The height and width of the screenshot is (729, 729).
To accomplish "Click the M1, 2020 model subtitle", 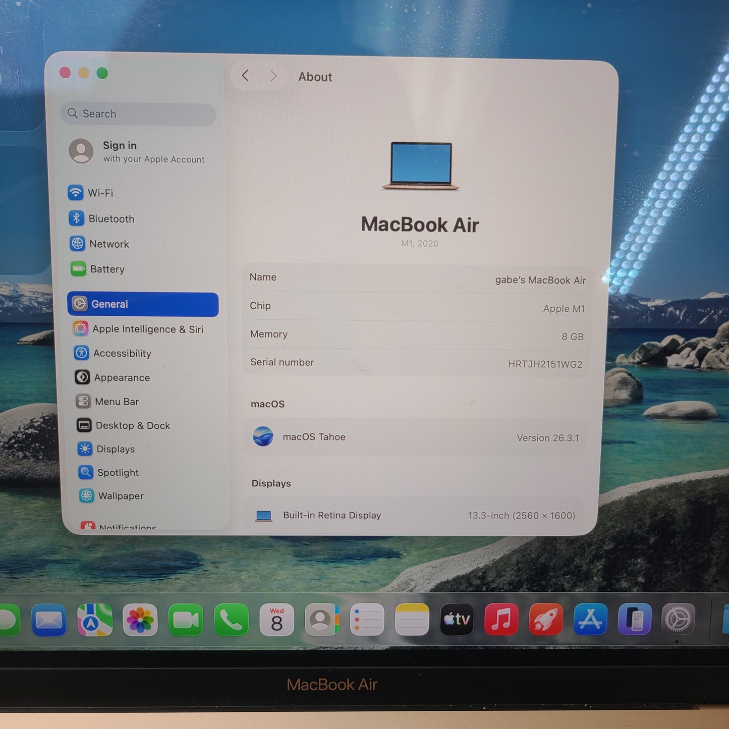I will pyautogui.click(x=420, y=244).
